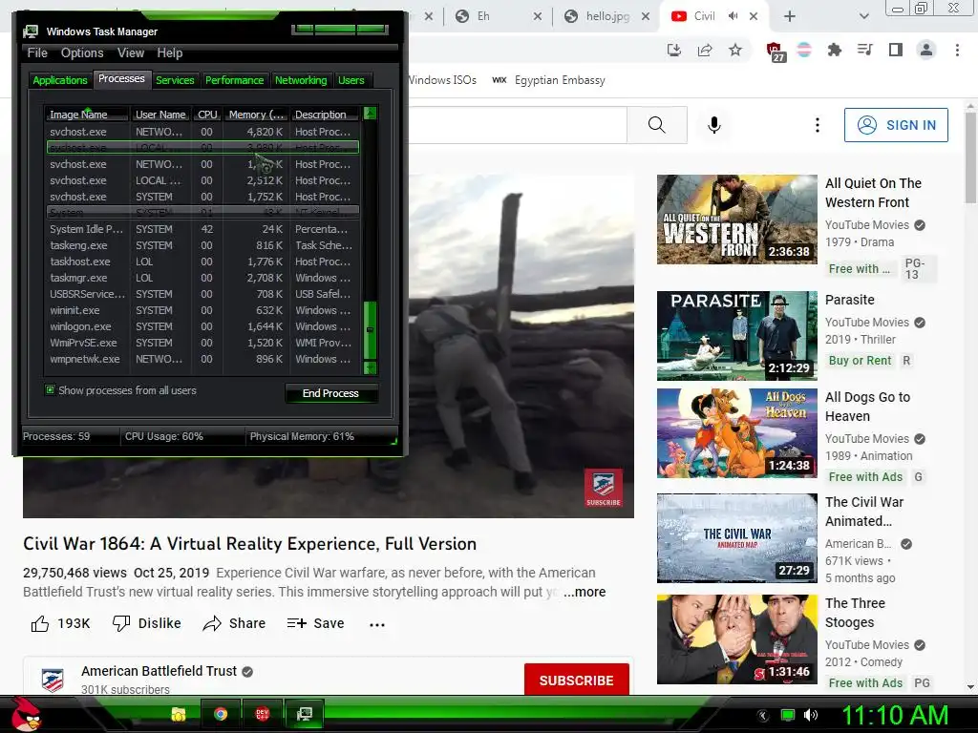Open the volume speaker tray icon

[810, 715]
